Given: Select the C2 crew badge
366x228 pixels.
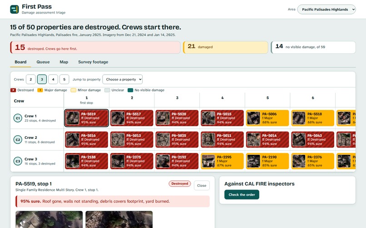Looking at the screenshot, I should (18, 140).
